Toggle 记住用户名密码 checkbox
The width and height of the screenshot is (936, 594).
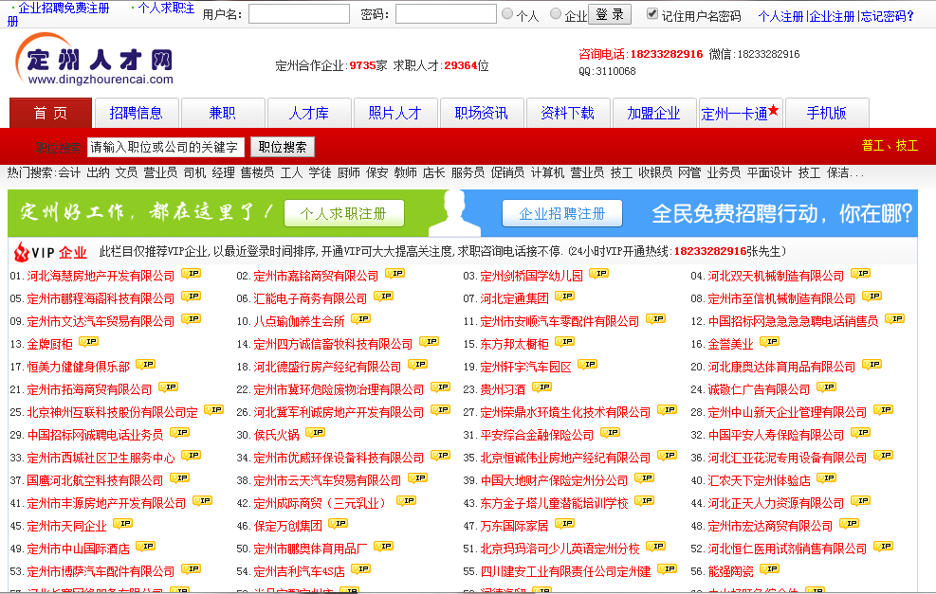[652, 13]
